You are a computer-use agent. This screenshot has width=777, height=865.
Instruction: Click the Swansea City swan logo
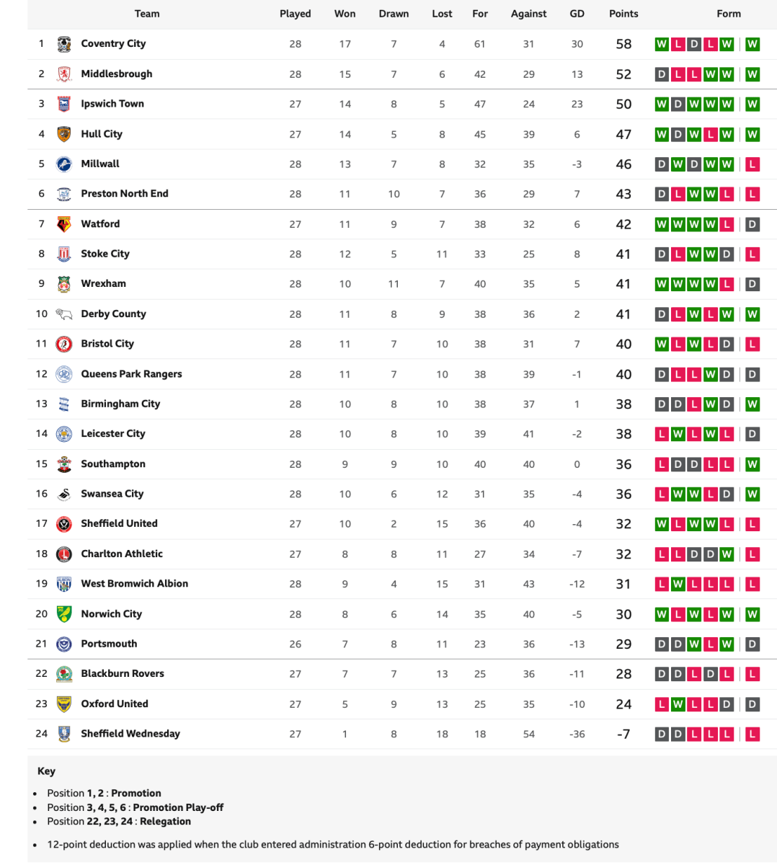[64, 494]
